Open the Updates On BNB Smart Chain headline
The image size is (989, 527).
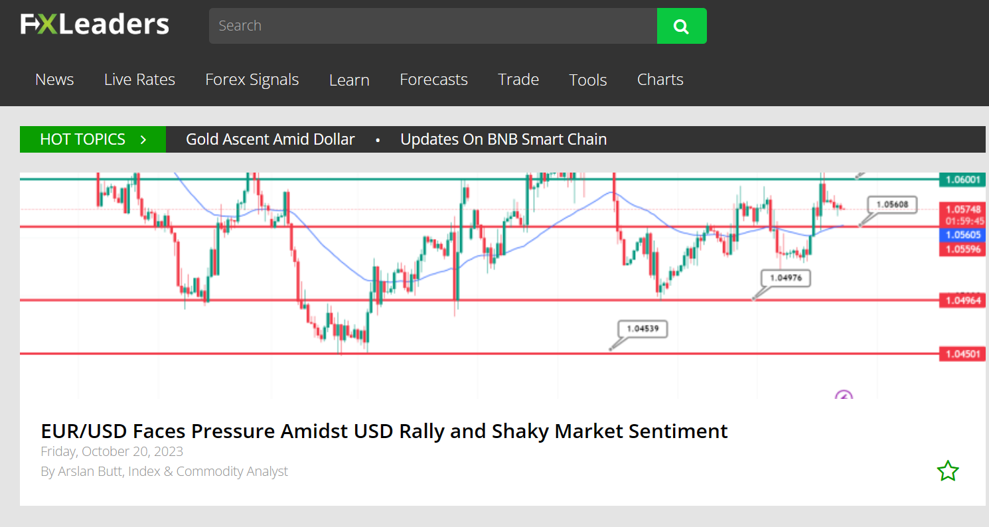pyautogui.click(x=503, y=139)
